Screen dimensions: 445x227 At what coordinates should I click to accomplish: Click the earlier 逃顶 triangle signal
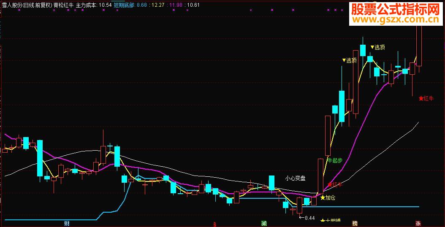click(x=349, y=60)
